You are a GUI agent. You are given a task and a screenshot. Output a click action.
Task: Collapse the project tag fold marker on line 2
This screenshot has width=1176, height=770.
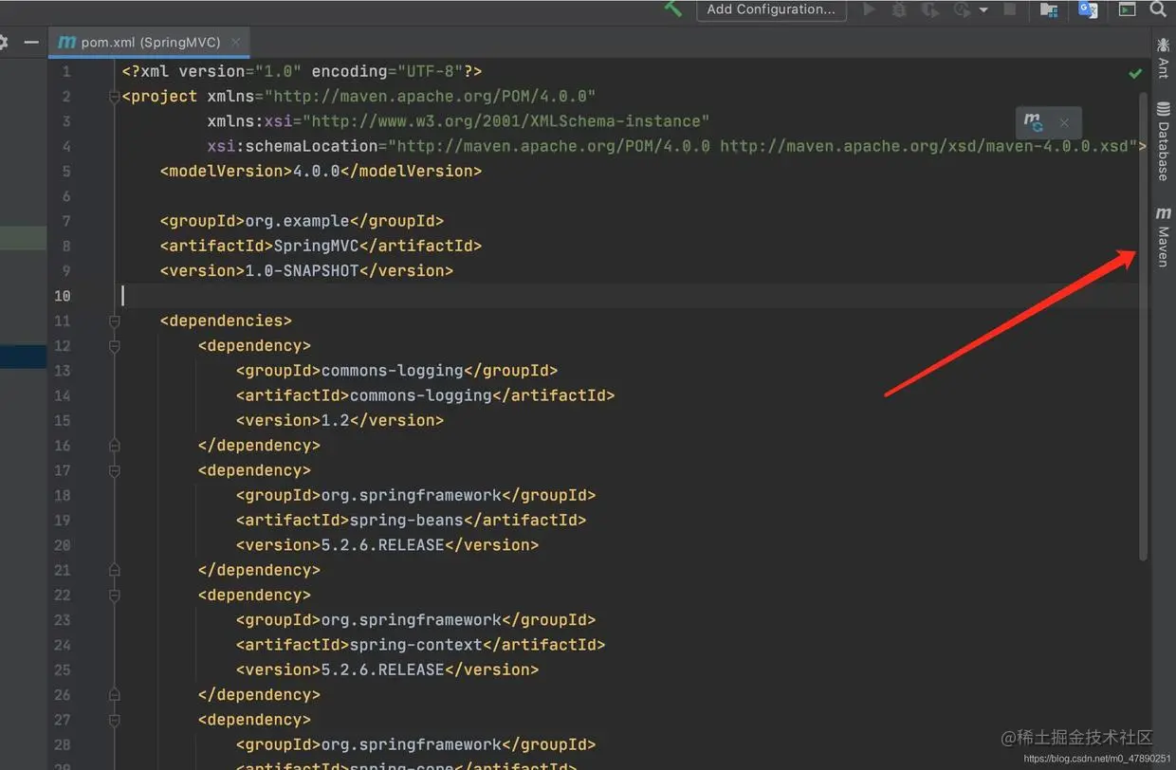pyautogui.click(x=115, y=97)
